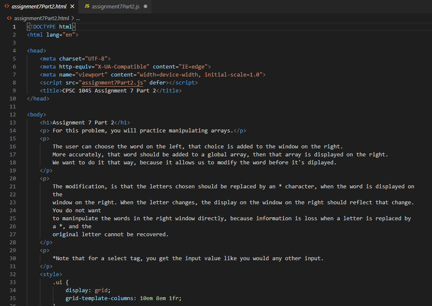The width and height of the screenshot is (432, 306).
Task: Close the assignment7Part2.html tab
Action: pyautogui.click(x=72, y=6)
